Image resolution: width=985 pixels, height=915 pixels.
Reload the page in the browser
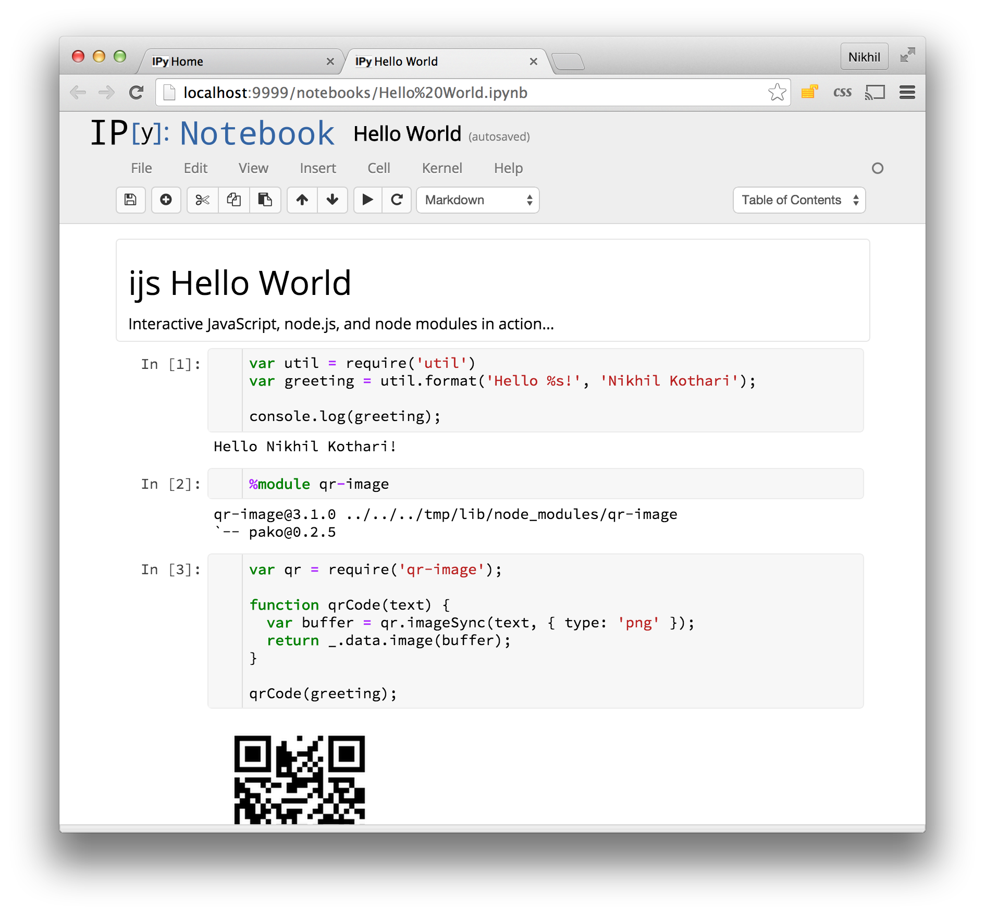coord(137,93)
